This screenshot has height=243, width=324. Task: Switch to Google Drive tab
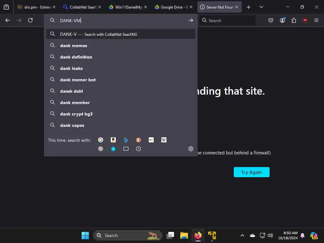pos(173,7)
